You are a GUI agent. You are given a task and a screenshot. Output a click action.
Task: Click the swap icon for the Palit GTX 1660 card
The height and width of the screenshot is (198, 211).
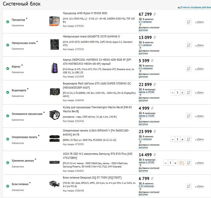189,92
